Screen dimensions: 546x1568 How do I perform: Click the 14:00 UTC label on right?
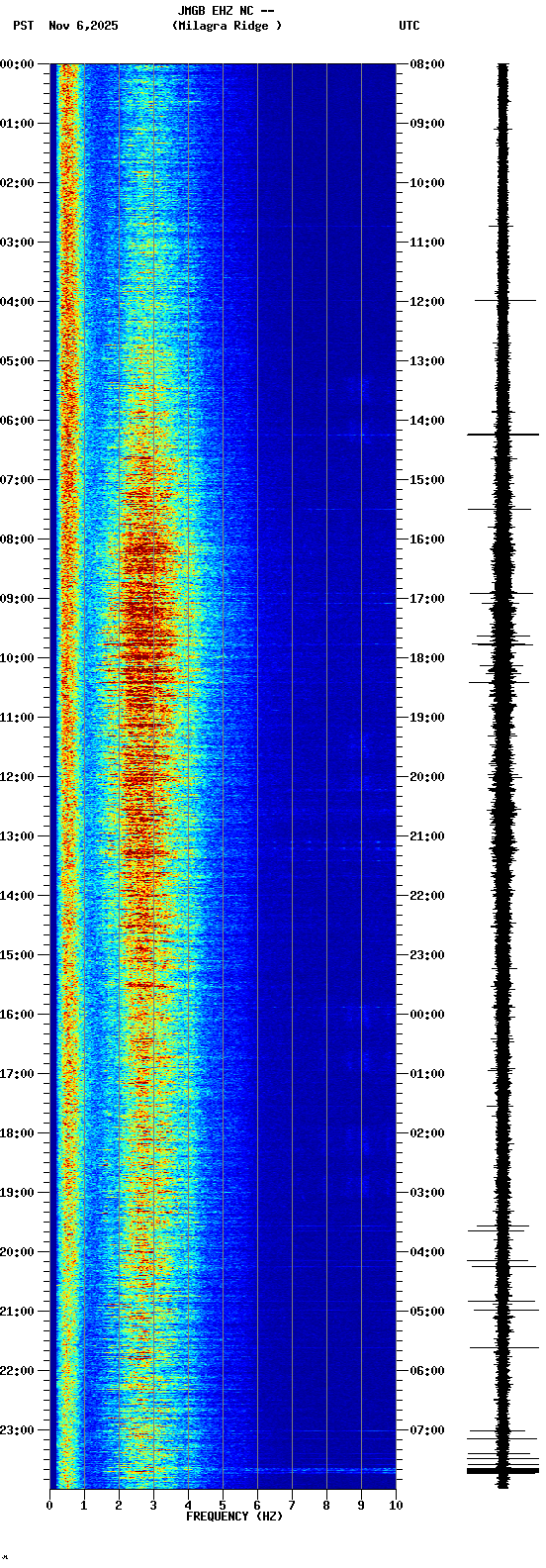pos(426,421)
